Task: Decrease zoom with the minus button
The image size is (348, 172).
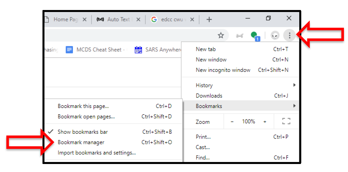Action: pyautogui.click(x=232, y=122)
